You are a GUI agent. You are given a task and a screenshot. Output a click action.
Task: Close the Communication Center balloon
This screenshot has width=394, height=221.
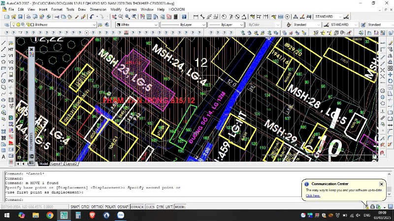[x=381, y=184]
